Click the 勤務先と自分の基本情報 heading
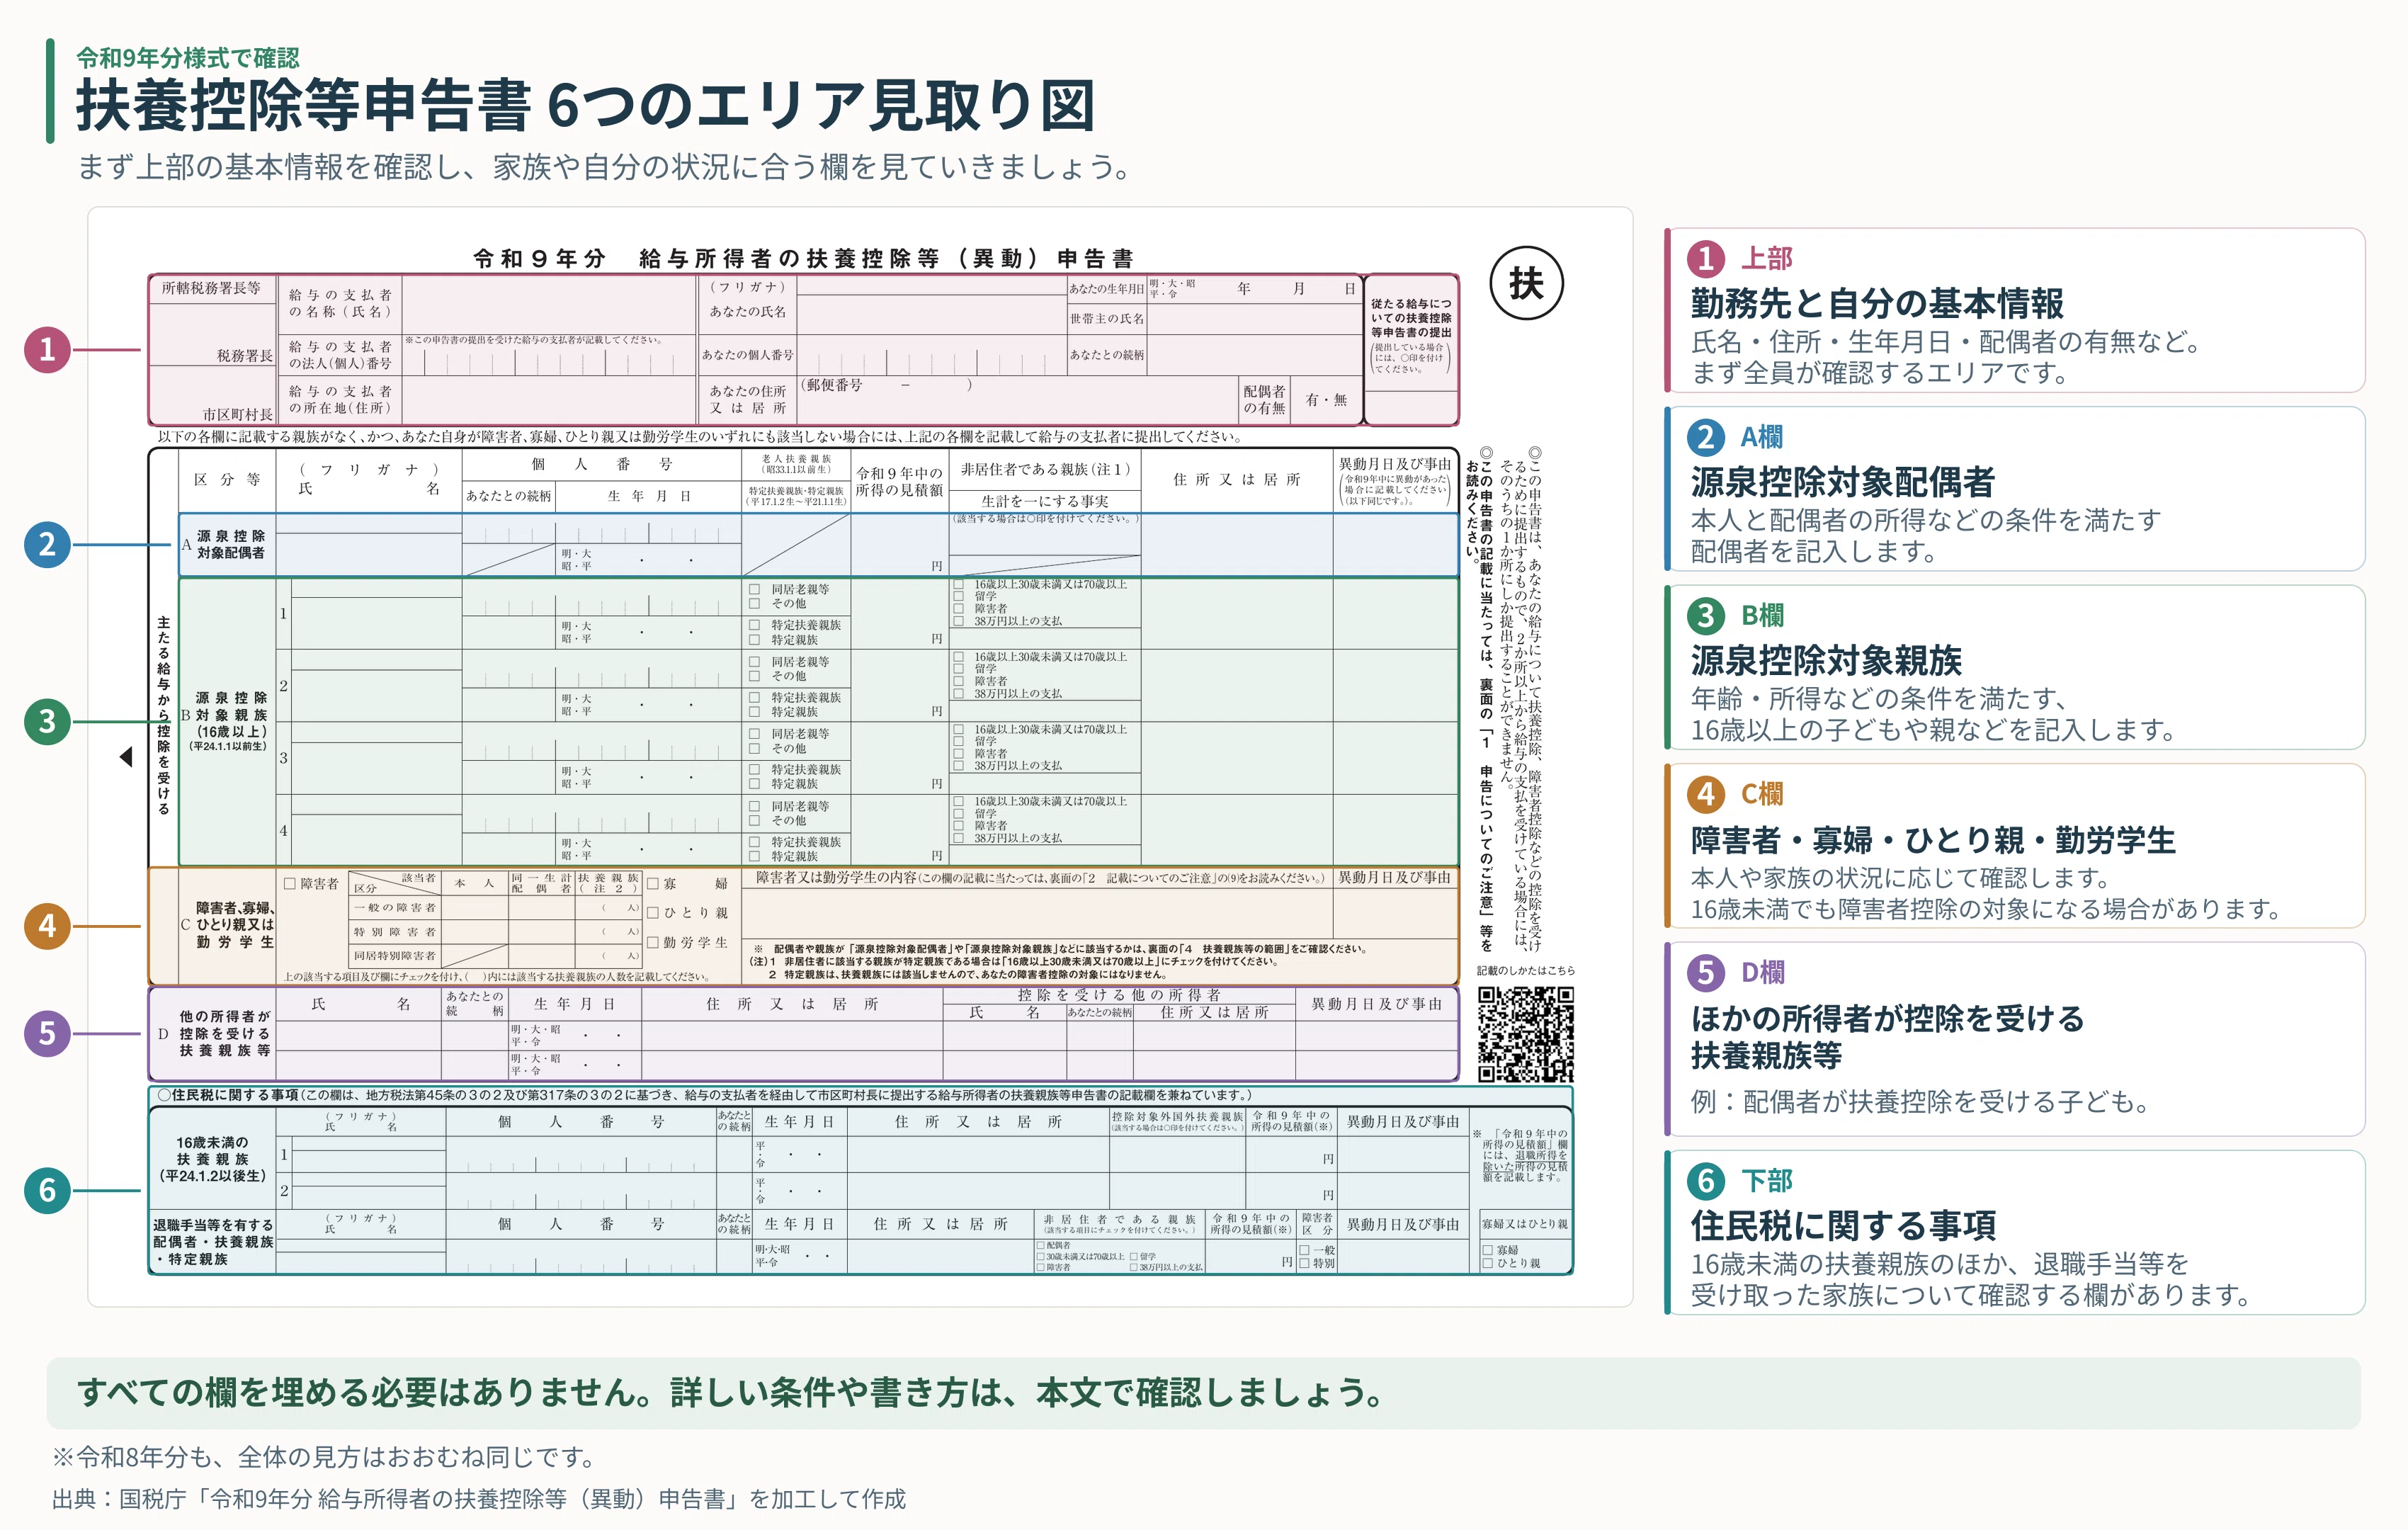 point(1877,303)
